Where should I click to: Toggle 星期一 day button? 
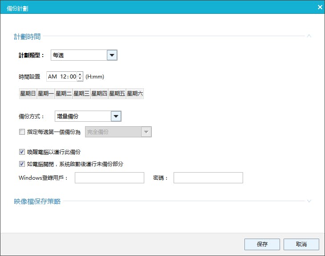46,94
